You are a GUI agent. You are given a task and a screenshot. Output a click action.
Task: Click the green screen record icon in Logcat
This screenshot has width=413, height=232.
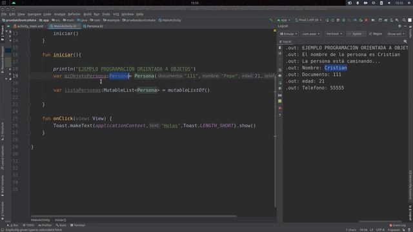[279, 101]
